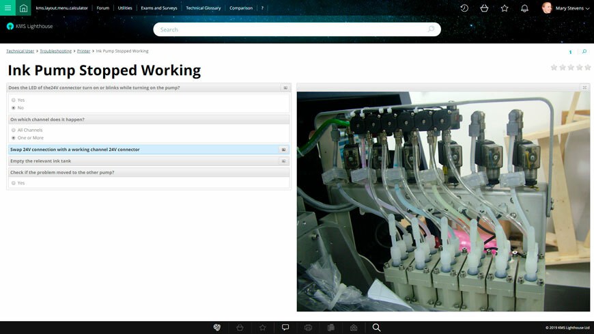Rate the article with five stars

click(588, 68)
